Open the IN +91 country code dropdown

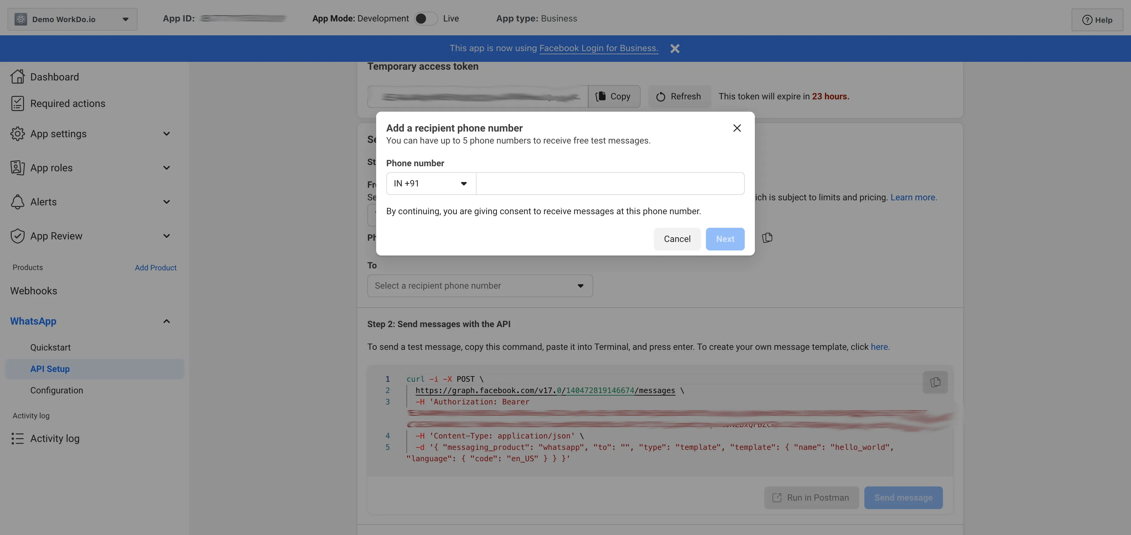[431, 184]
